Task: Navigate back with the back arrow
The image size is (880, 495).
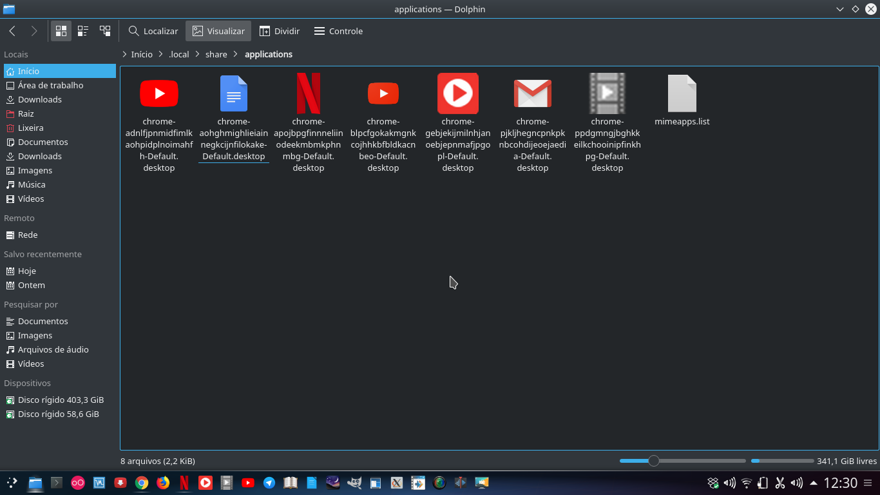Action: [x=12, y=30]
